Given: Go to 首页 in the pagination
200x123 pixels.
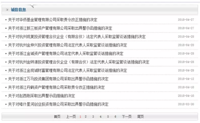Looking at the screenshot, I should [x=57, y=117].
